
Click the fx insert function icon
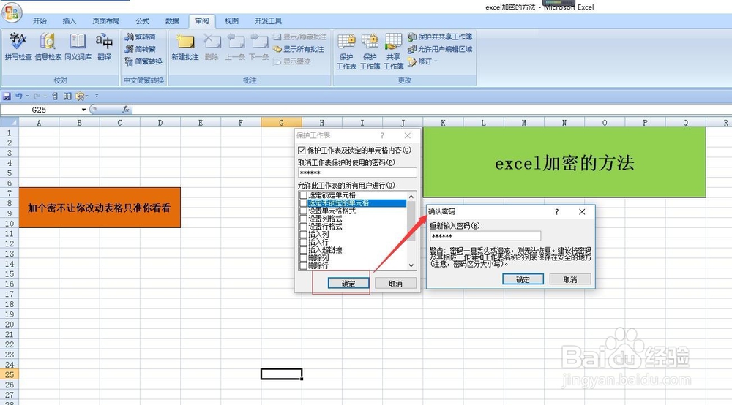coord(126,110)
